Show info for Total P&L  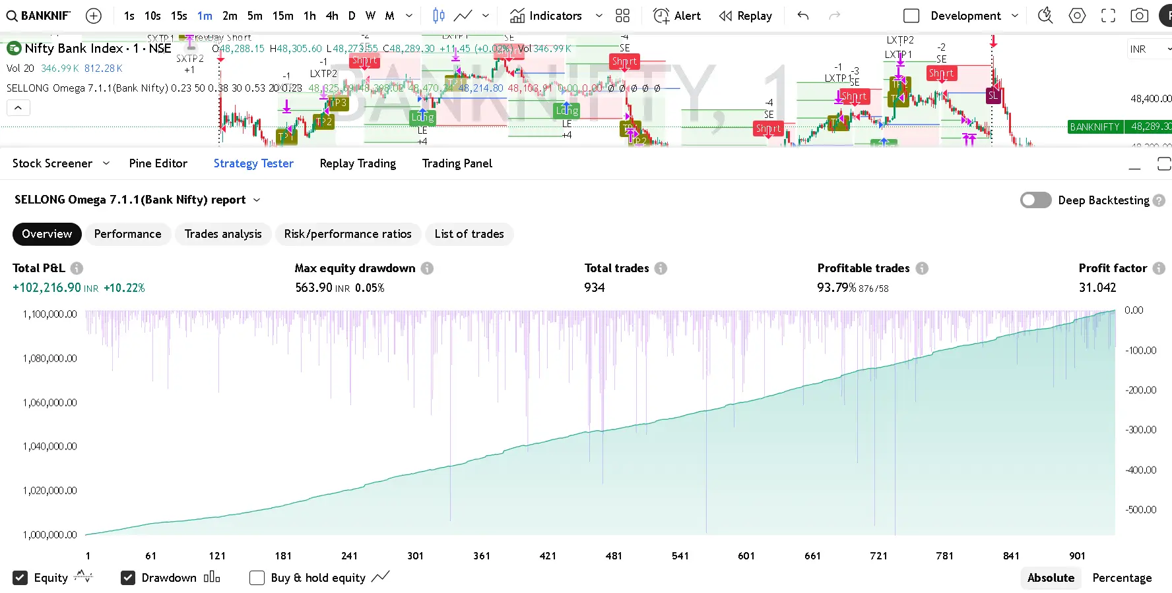(77, 268)
